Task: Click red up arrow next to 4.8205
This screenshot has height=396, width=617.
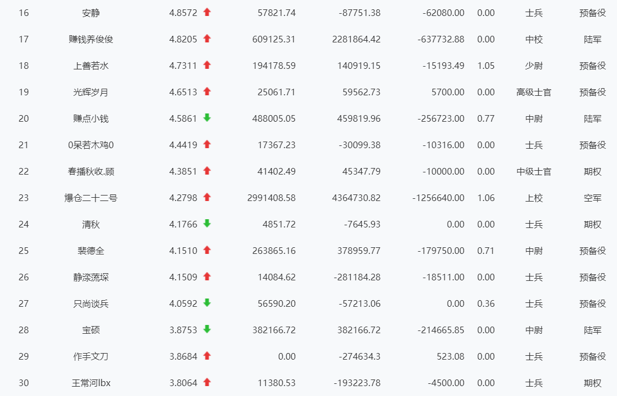Action: click(207, 39)
